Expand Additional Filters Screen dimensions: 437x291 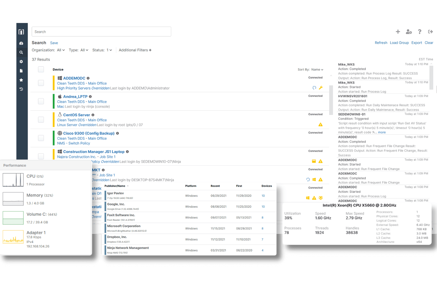click(135, 50)
